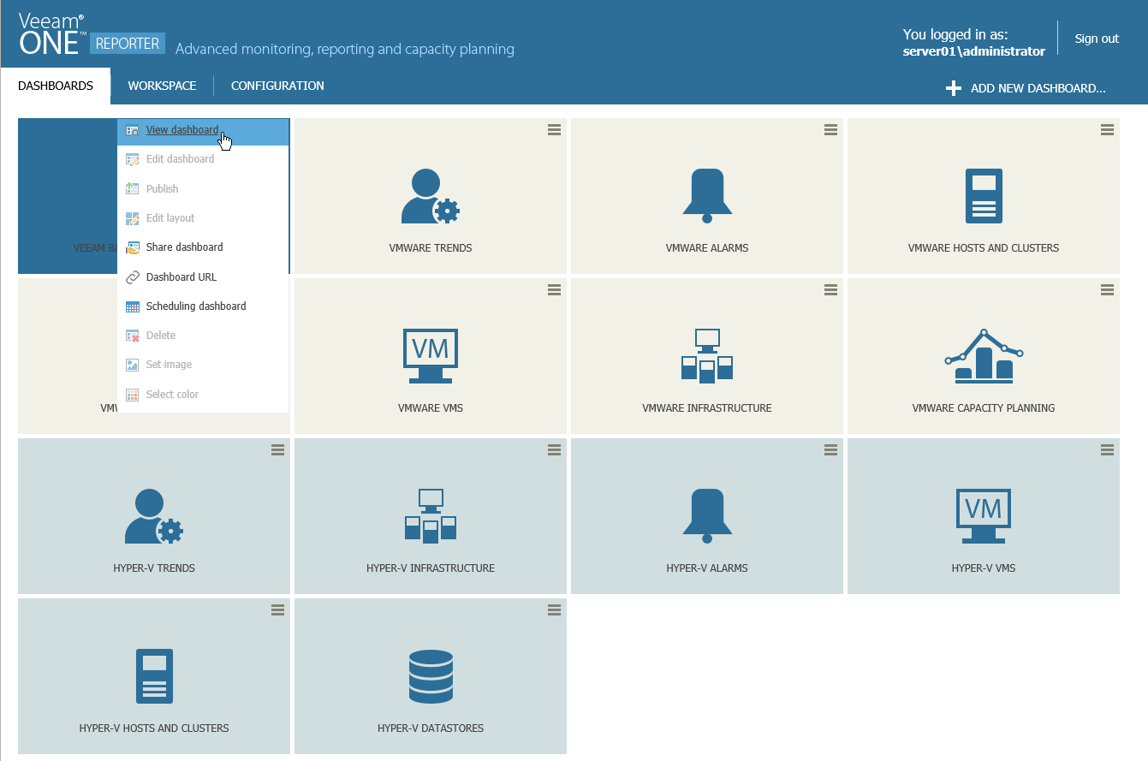Viewport: 1148px width, 761px height.
Task: Select Edit dashboard in the context menu
Action: [x=203, y=159]
